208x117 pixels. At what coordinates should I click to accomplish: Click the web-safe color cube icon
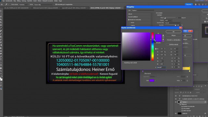click(163, 39)
